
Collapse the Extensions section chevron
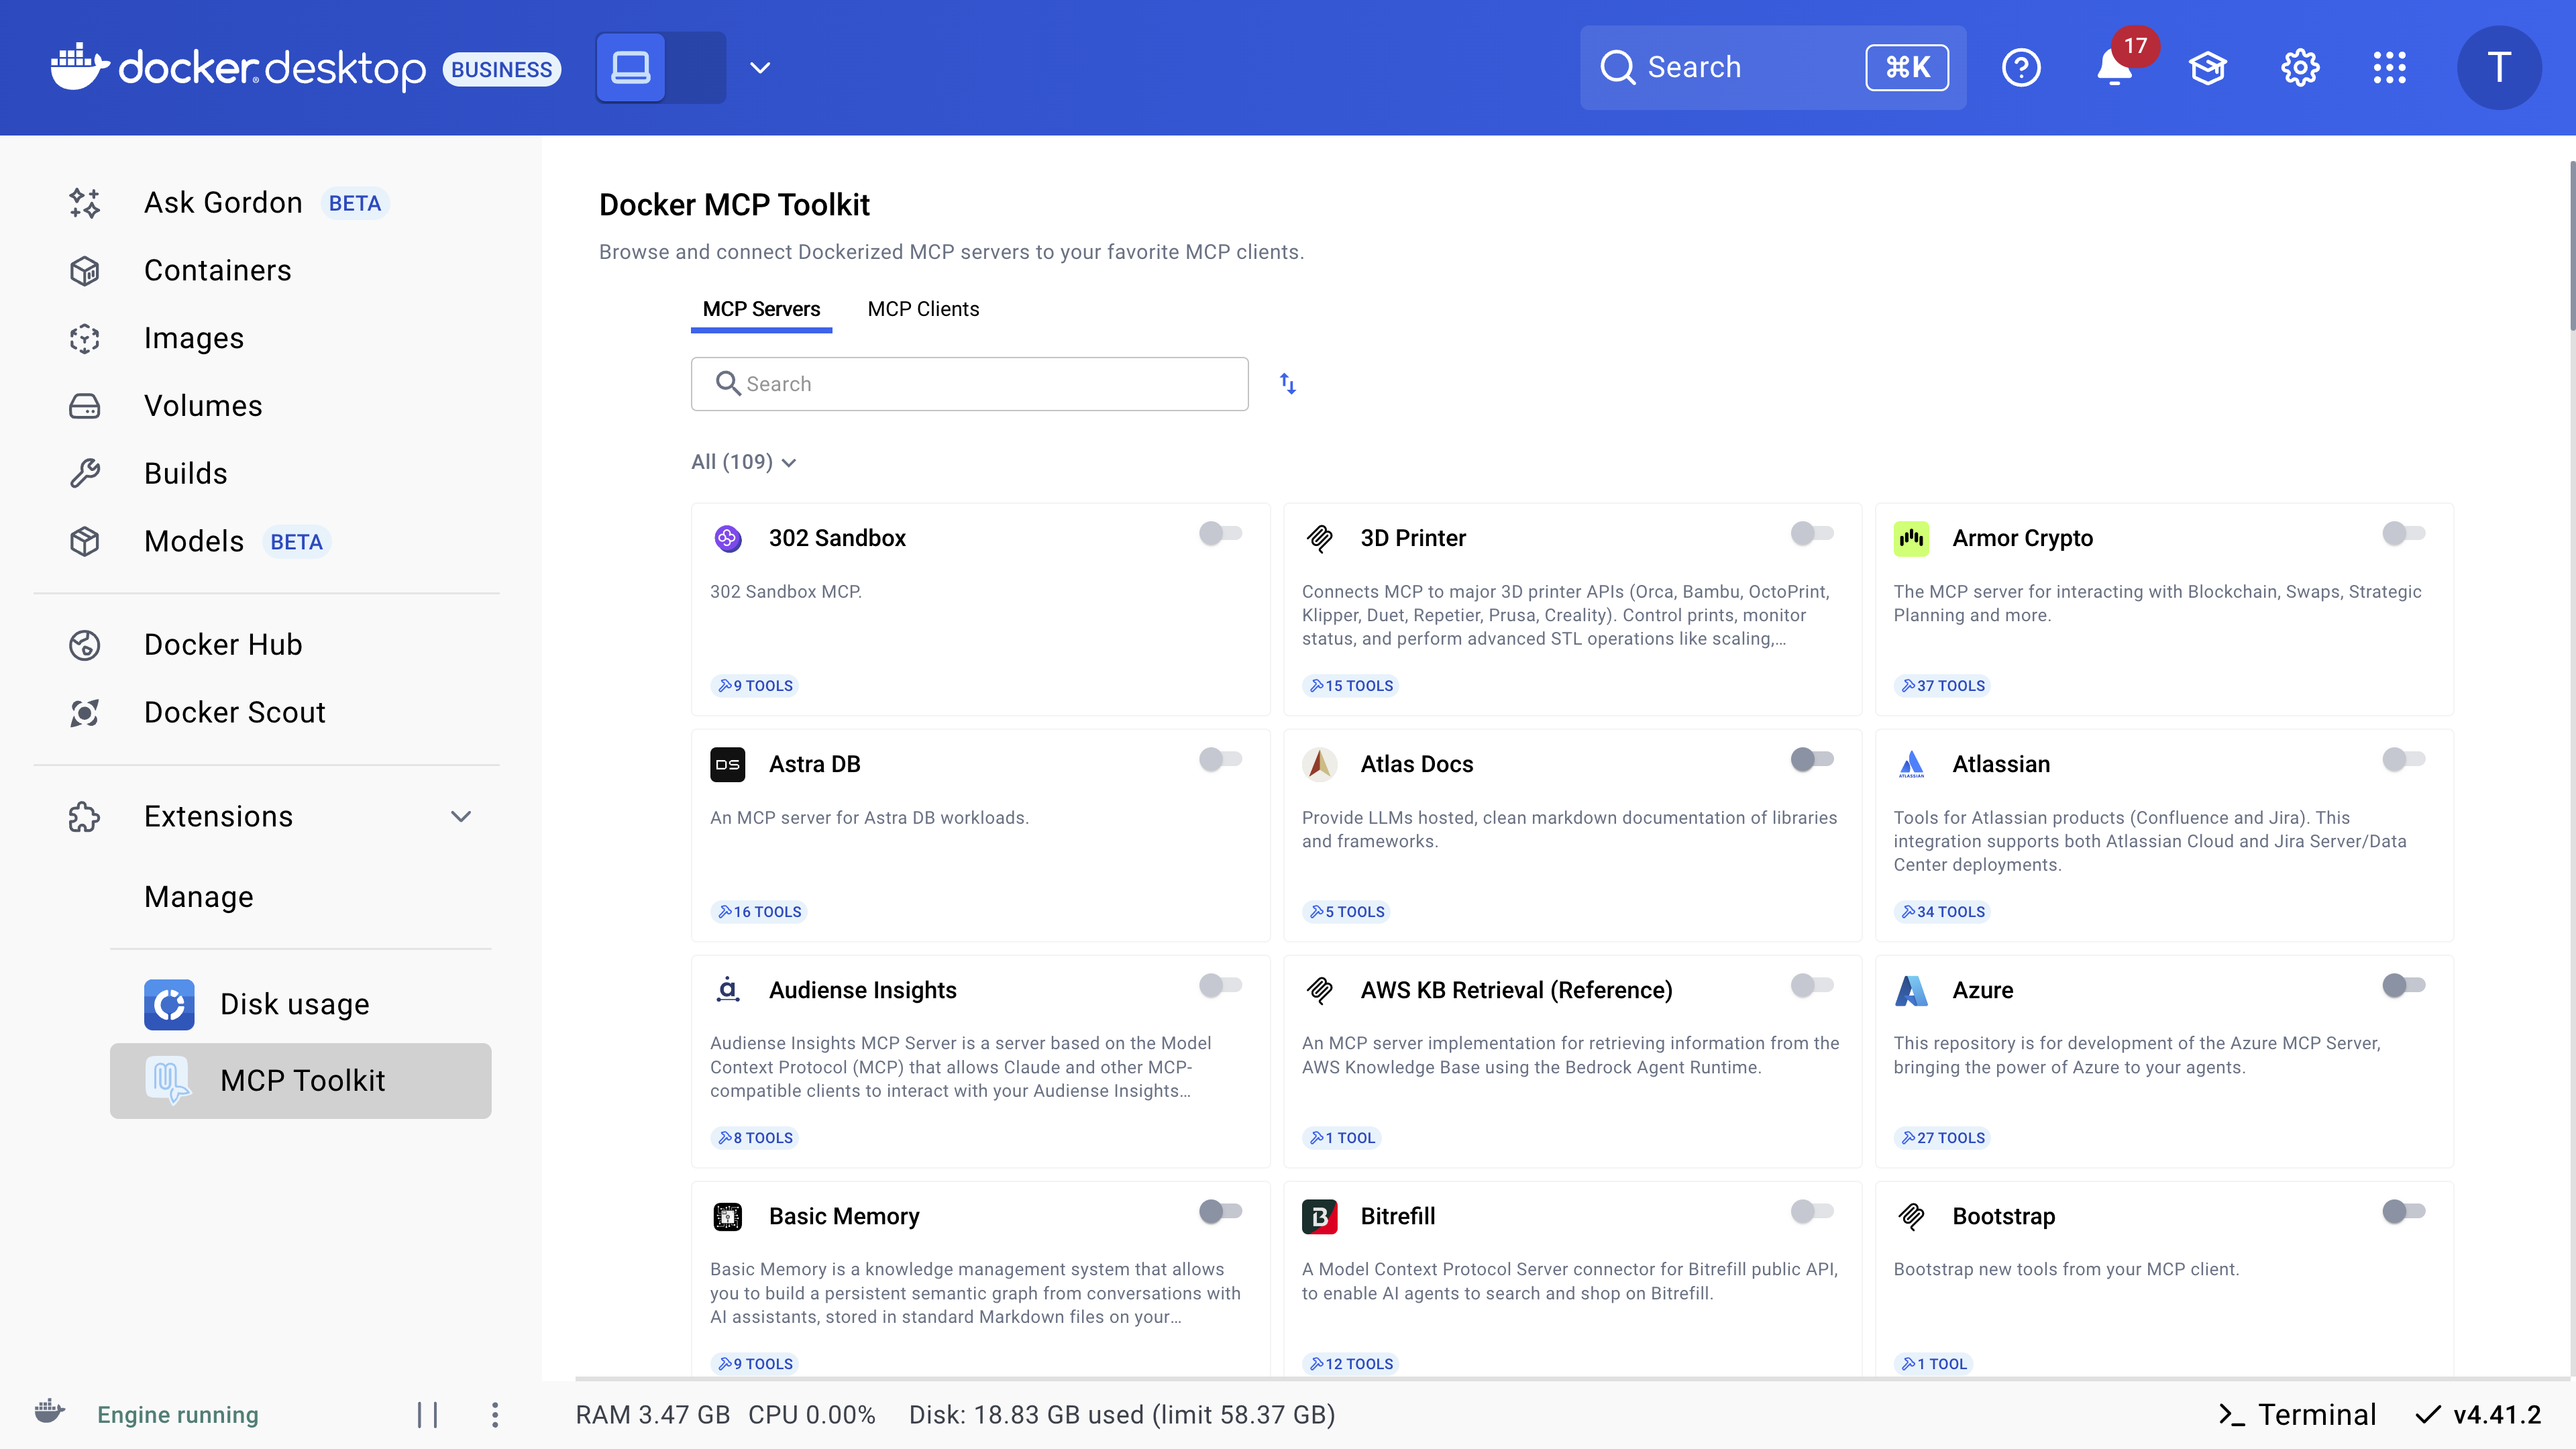click(x=461, y=816)
